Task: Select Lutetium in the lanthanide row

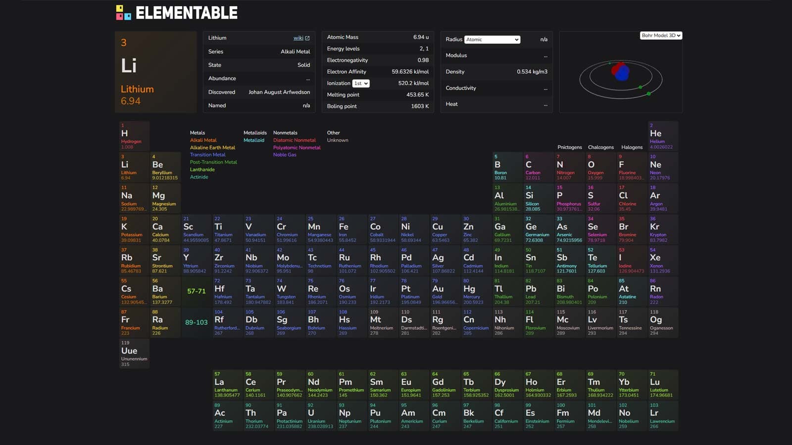Action: [663, 384]
